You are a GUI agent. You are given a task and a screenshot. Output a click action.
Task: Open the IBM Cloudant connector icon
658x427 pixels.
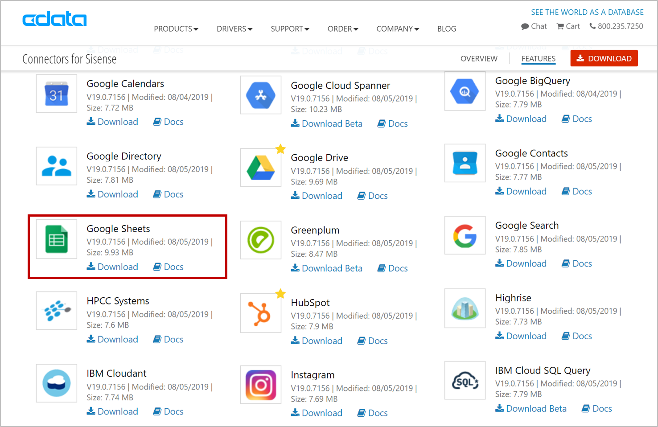coord(57,383)
